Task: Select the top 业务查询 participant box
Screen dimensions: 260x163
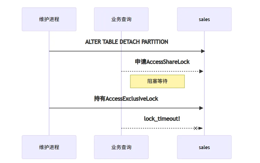Action: coord(121,19)
